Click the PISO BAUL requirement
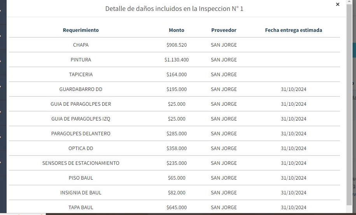356x215 pixels. click(x=81, y=178)
